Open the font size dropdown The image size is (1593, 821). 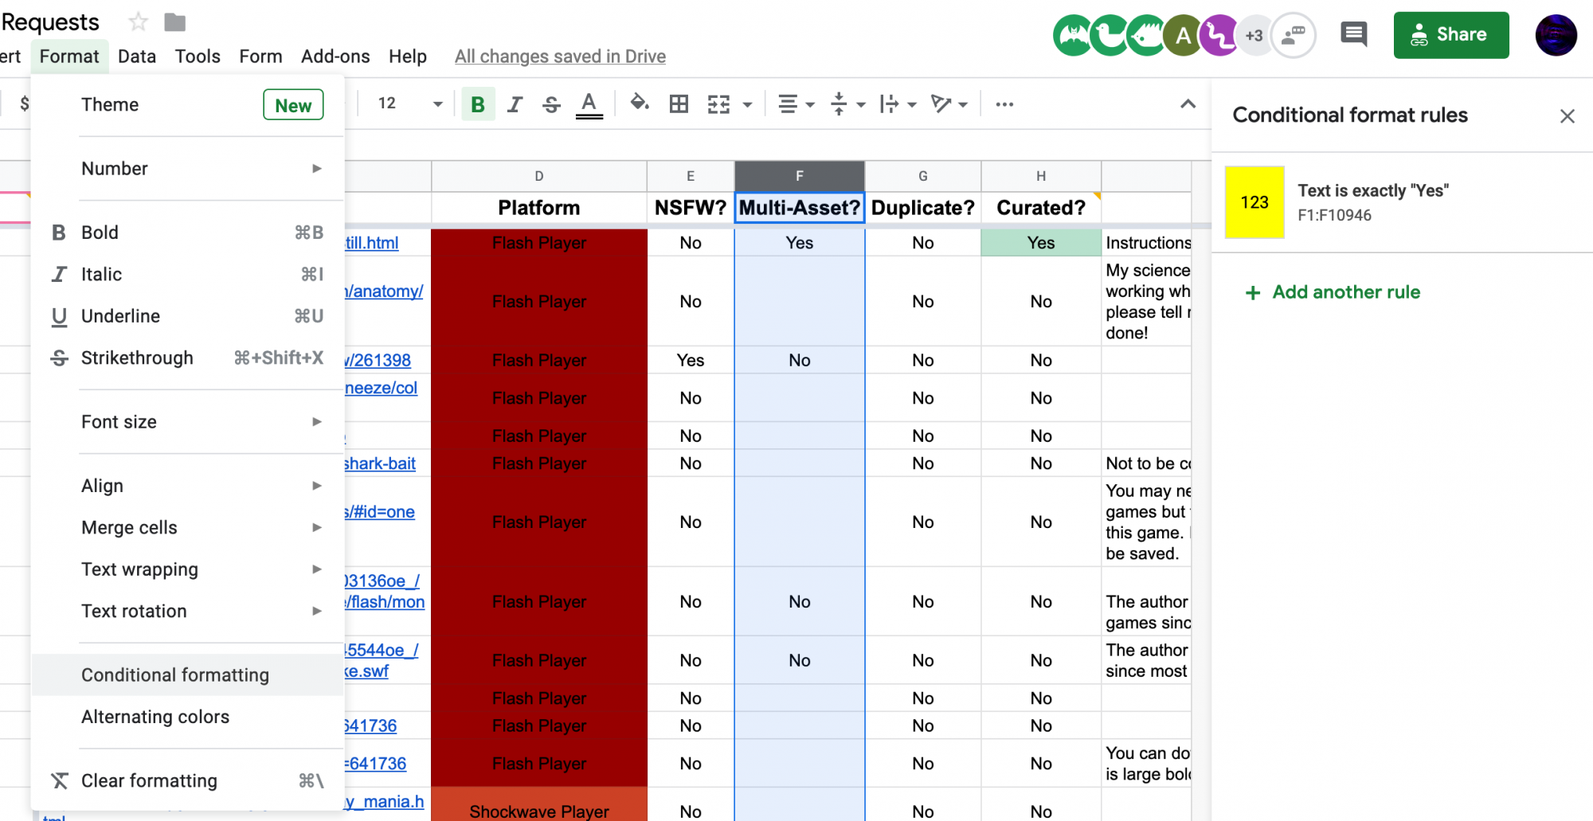pyautogui.click(x=436, y=104)
